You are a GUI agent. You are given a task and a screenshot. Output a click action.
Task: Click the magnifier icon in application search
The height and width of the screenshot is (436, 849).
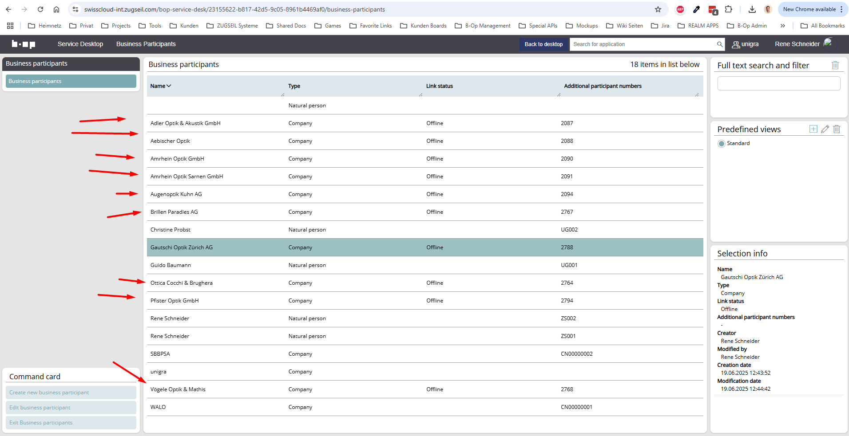coord(719,44)
